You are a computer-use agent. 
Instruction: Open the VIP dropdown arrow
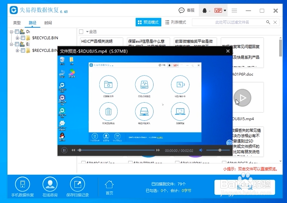click(224, 10)
